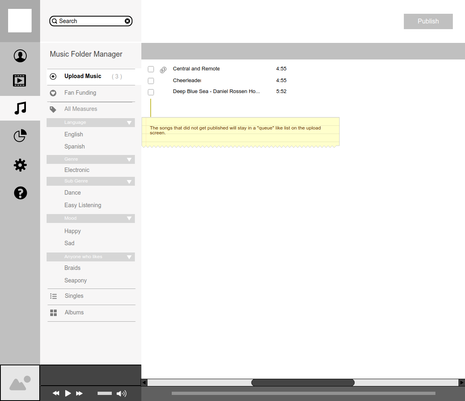Click the fast-forward button in the player
This screenshot has width=465, height=401.
point(79,393)
